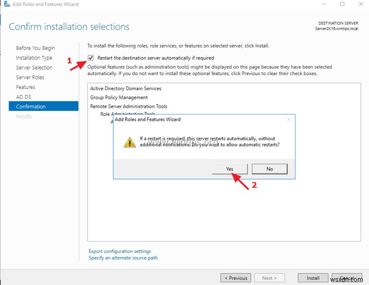Viewport: 369px width, 285px height.
Task: Toggle the automatic restart checkbox
Action: (x=90, y=57)
